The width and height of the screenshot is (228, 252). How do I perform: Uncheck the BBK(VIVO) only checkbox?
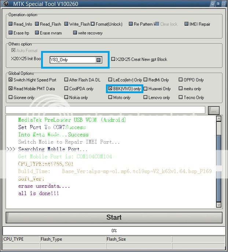pos(110,89)
